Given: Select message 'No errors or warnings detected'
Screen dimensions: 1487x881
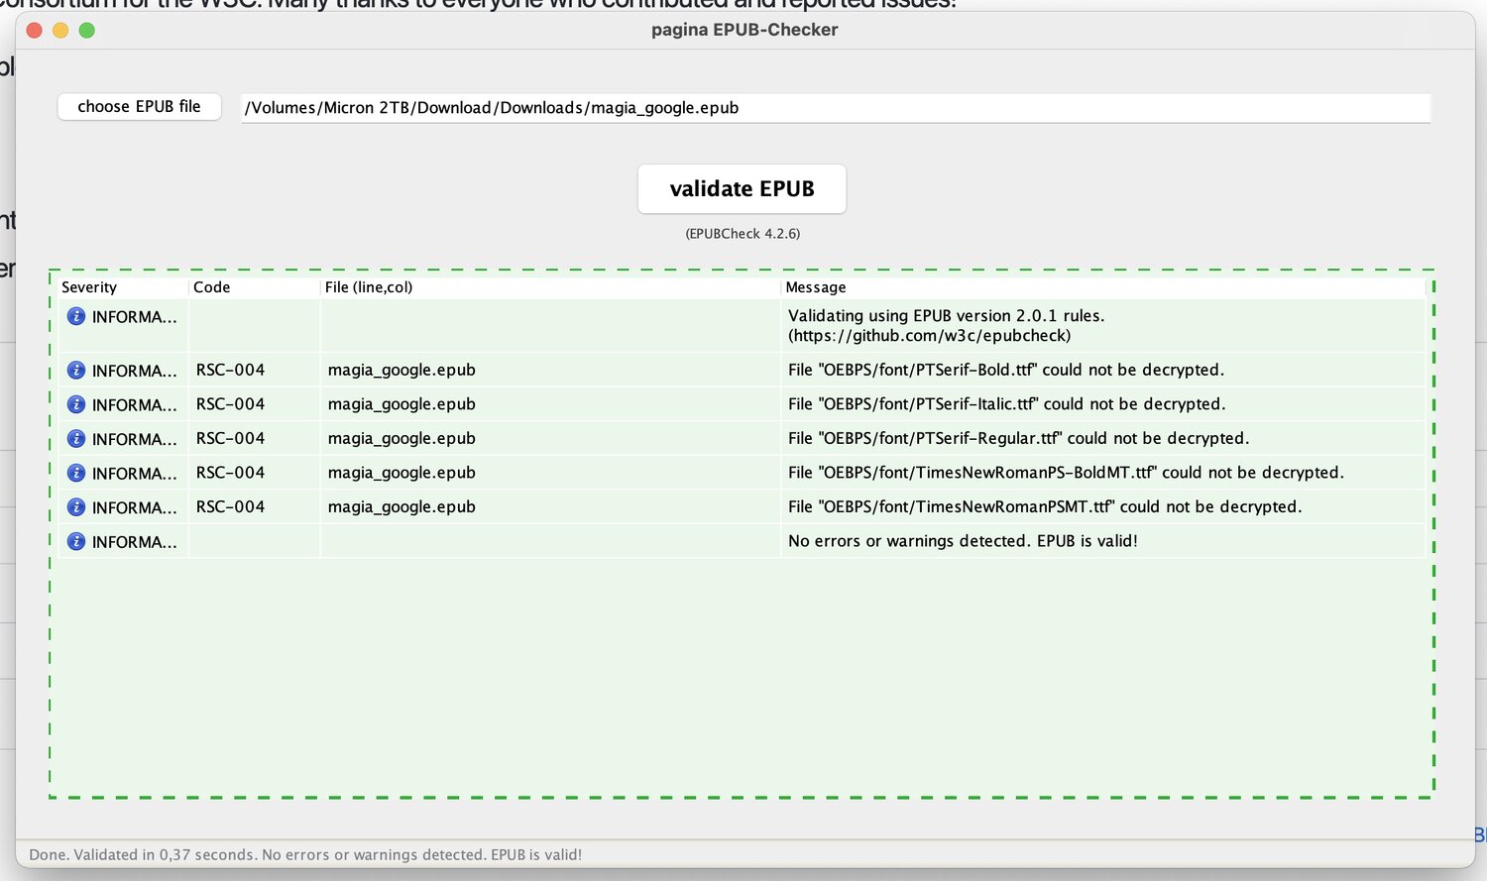Looking at the screenshot, I should (963, 541).
